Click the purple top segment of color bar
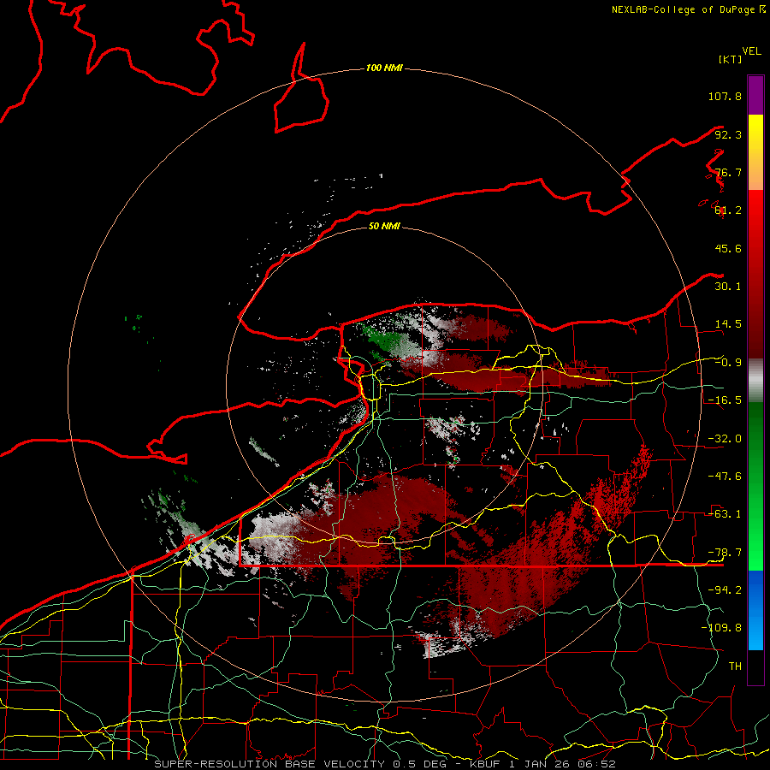Viewport: 770px width, 770px height. coord(755,95)
